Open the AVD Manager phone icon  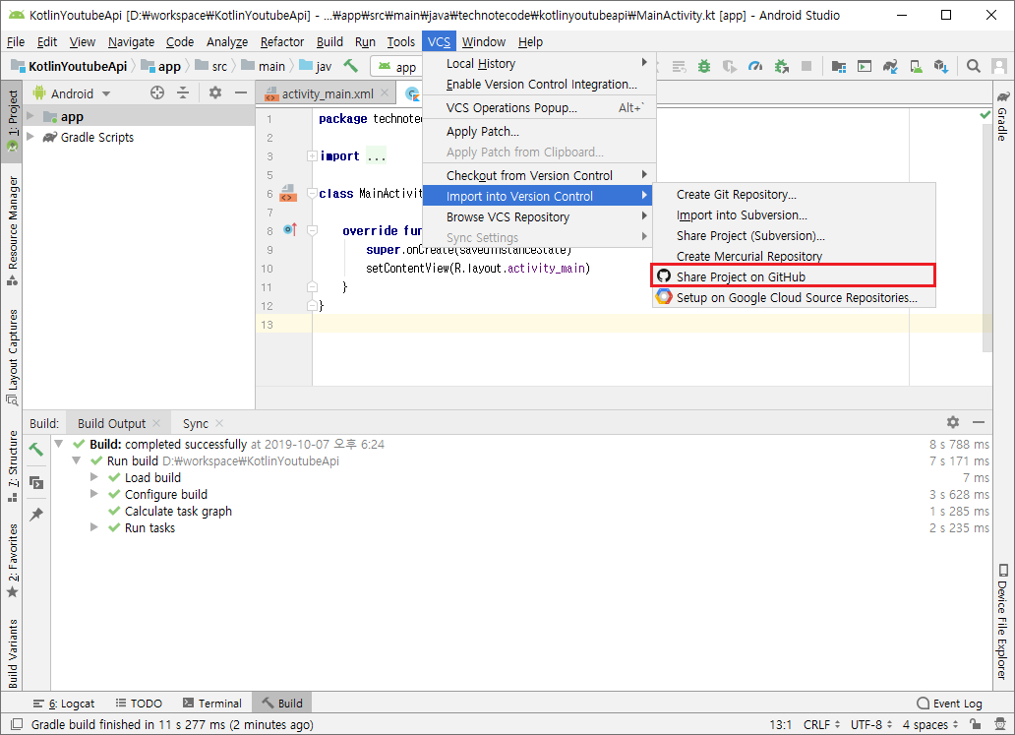pos(916,66)
